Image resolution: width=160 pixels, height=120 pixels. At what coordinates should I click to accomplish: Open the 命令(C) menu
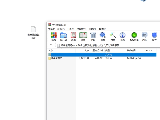(61, 29)
